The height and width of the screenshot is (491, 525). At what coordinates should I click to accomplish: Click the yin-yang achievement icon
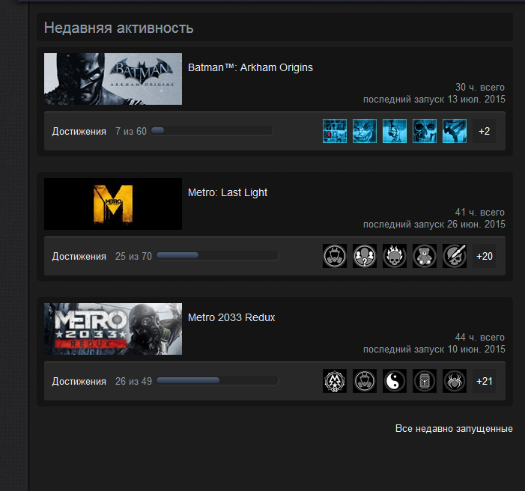point(395,381)
